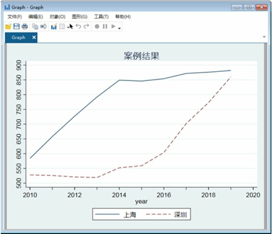The width and height of the screenshot is (272, 234).
Task: Minimize the Graph window
Action: tap(237, 8)
